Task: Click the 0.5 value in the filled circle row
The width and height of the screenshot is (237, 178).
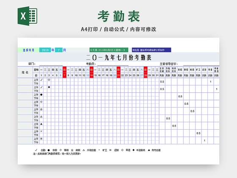Action: pos(180,97)
